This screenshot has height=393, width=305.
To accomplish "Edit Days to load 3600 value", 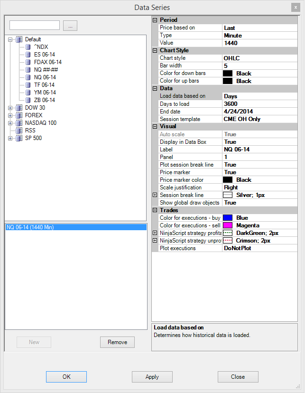I will click(260, 104).
